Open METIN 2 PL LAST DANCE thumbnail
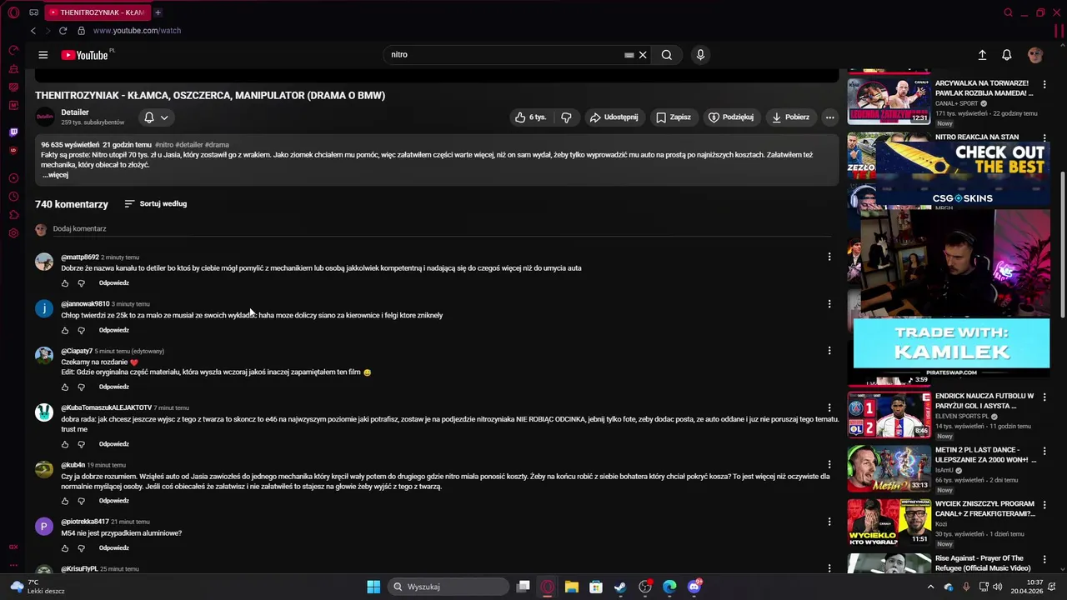The width and height of the screenshot is (1067, 600). [889, 468]
